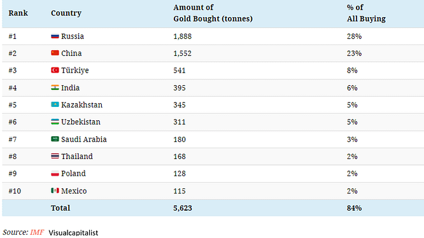Click the Total 5,623 value
The image size is (424, 238).
coord(183,208)
